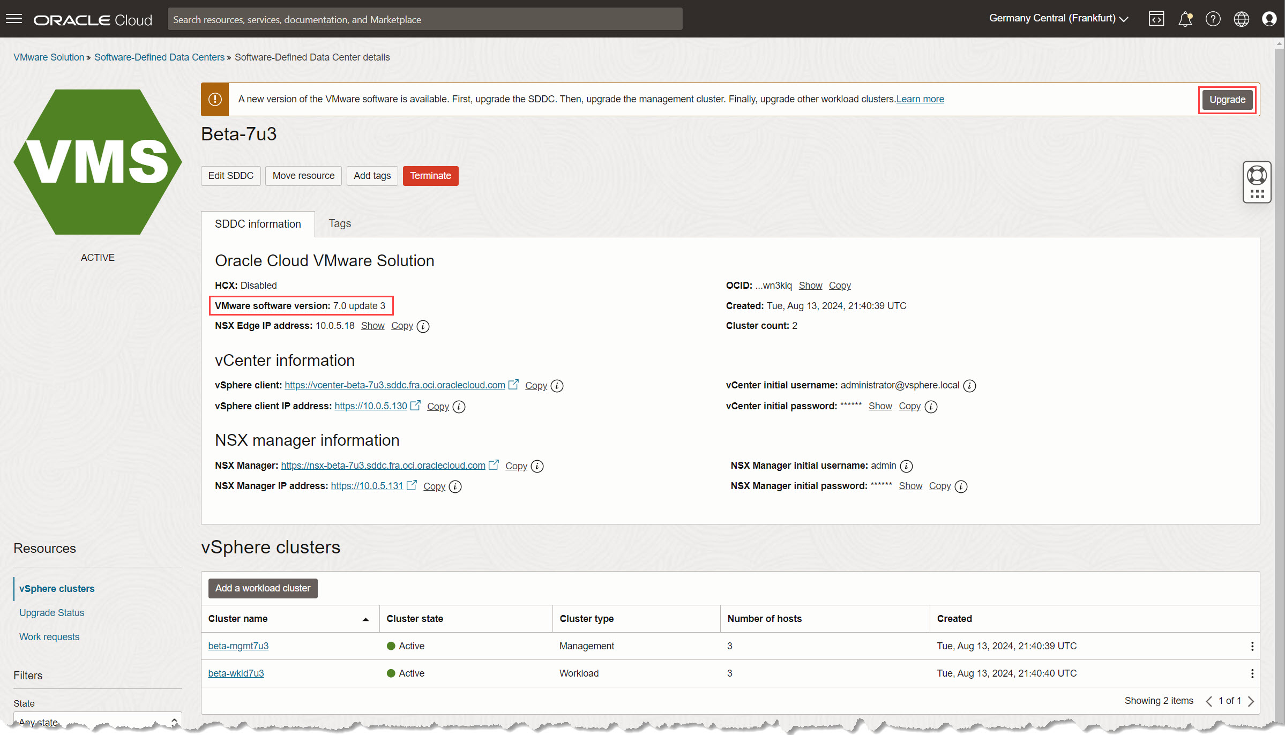
Task: Open the beta-wkld7u3 cluster link
Action: click(x=236, y=673)
